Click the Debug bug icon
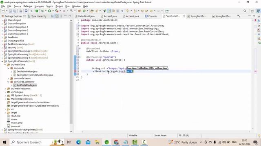The image size is (261, 146). 42,11
